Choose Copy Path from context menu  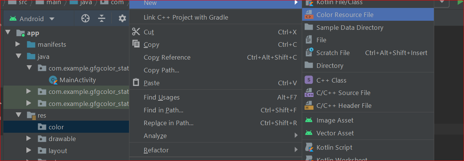(161, 70)
